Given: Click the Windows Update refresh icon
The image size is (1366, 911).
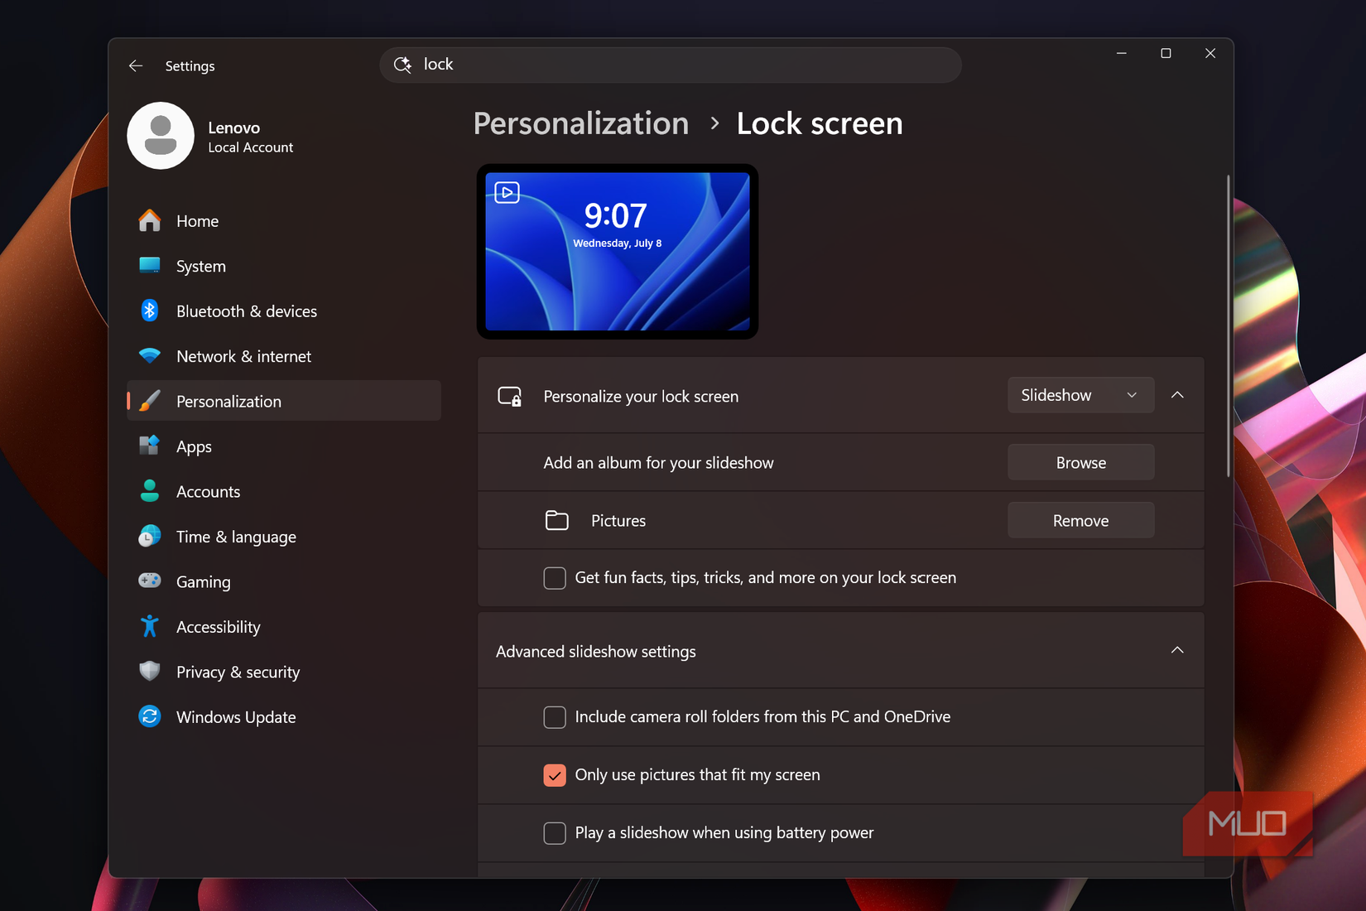Looking at the screenshot, I should pyautogui.click(x=150, y=716).
